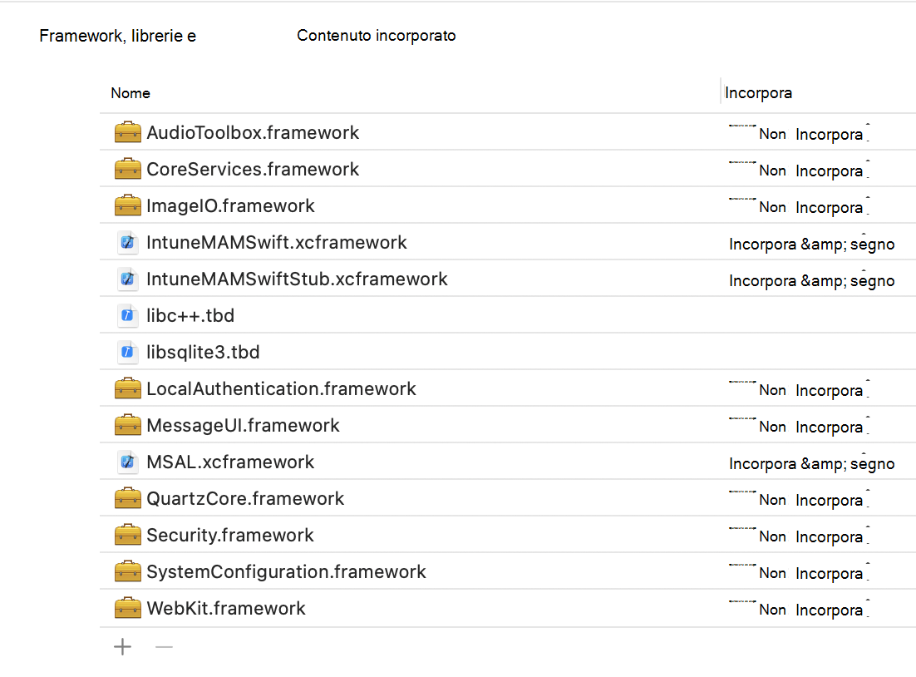
Task: Remove selected framework using the minus button
Action: tap(164, 646)
